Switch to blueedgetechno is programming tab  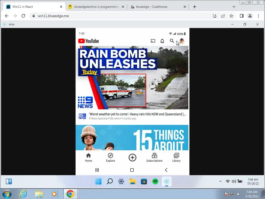96,7
